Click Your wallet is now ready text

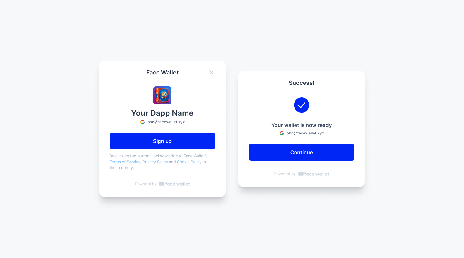click(302, 125)
